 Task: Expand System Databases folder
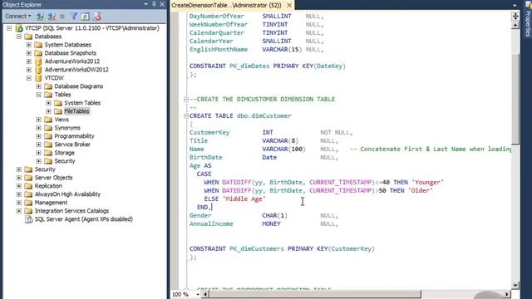click(x=29, y=45)
